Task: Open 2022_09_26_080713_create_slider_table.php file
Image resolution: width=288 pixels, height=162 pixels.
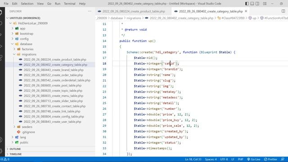Action: tap(53, 101)
